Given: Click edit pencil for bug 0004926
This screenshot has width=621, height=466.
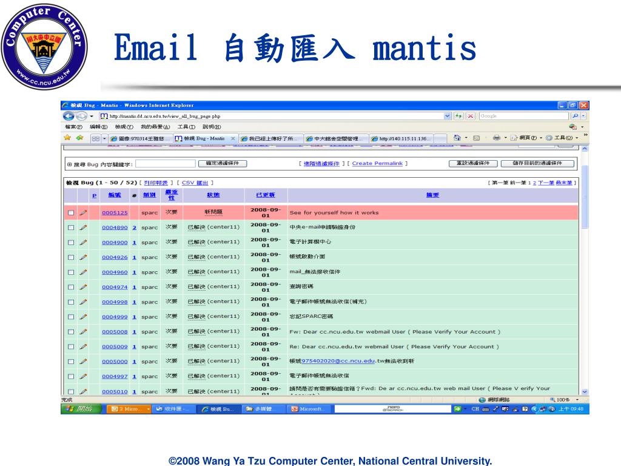Looking at the screenshot, I should 83,257.
